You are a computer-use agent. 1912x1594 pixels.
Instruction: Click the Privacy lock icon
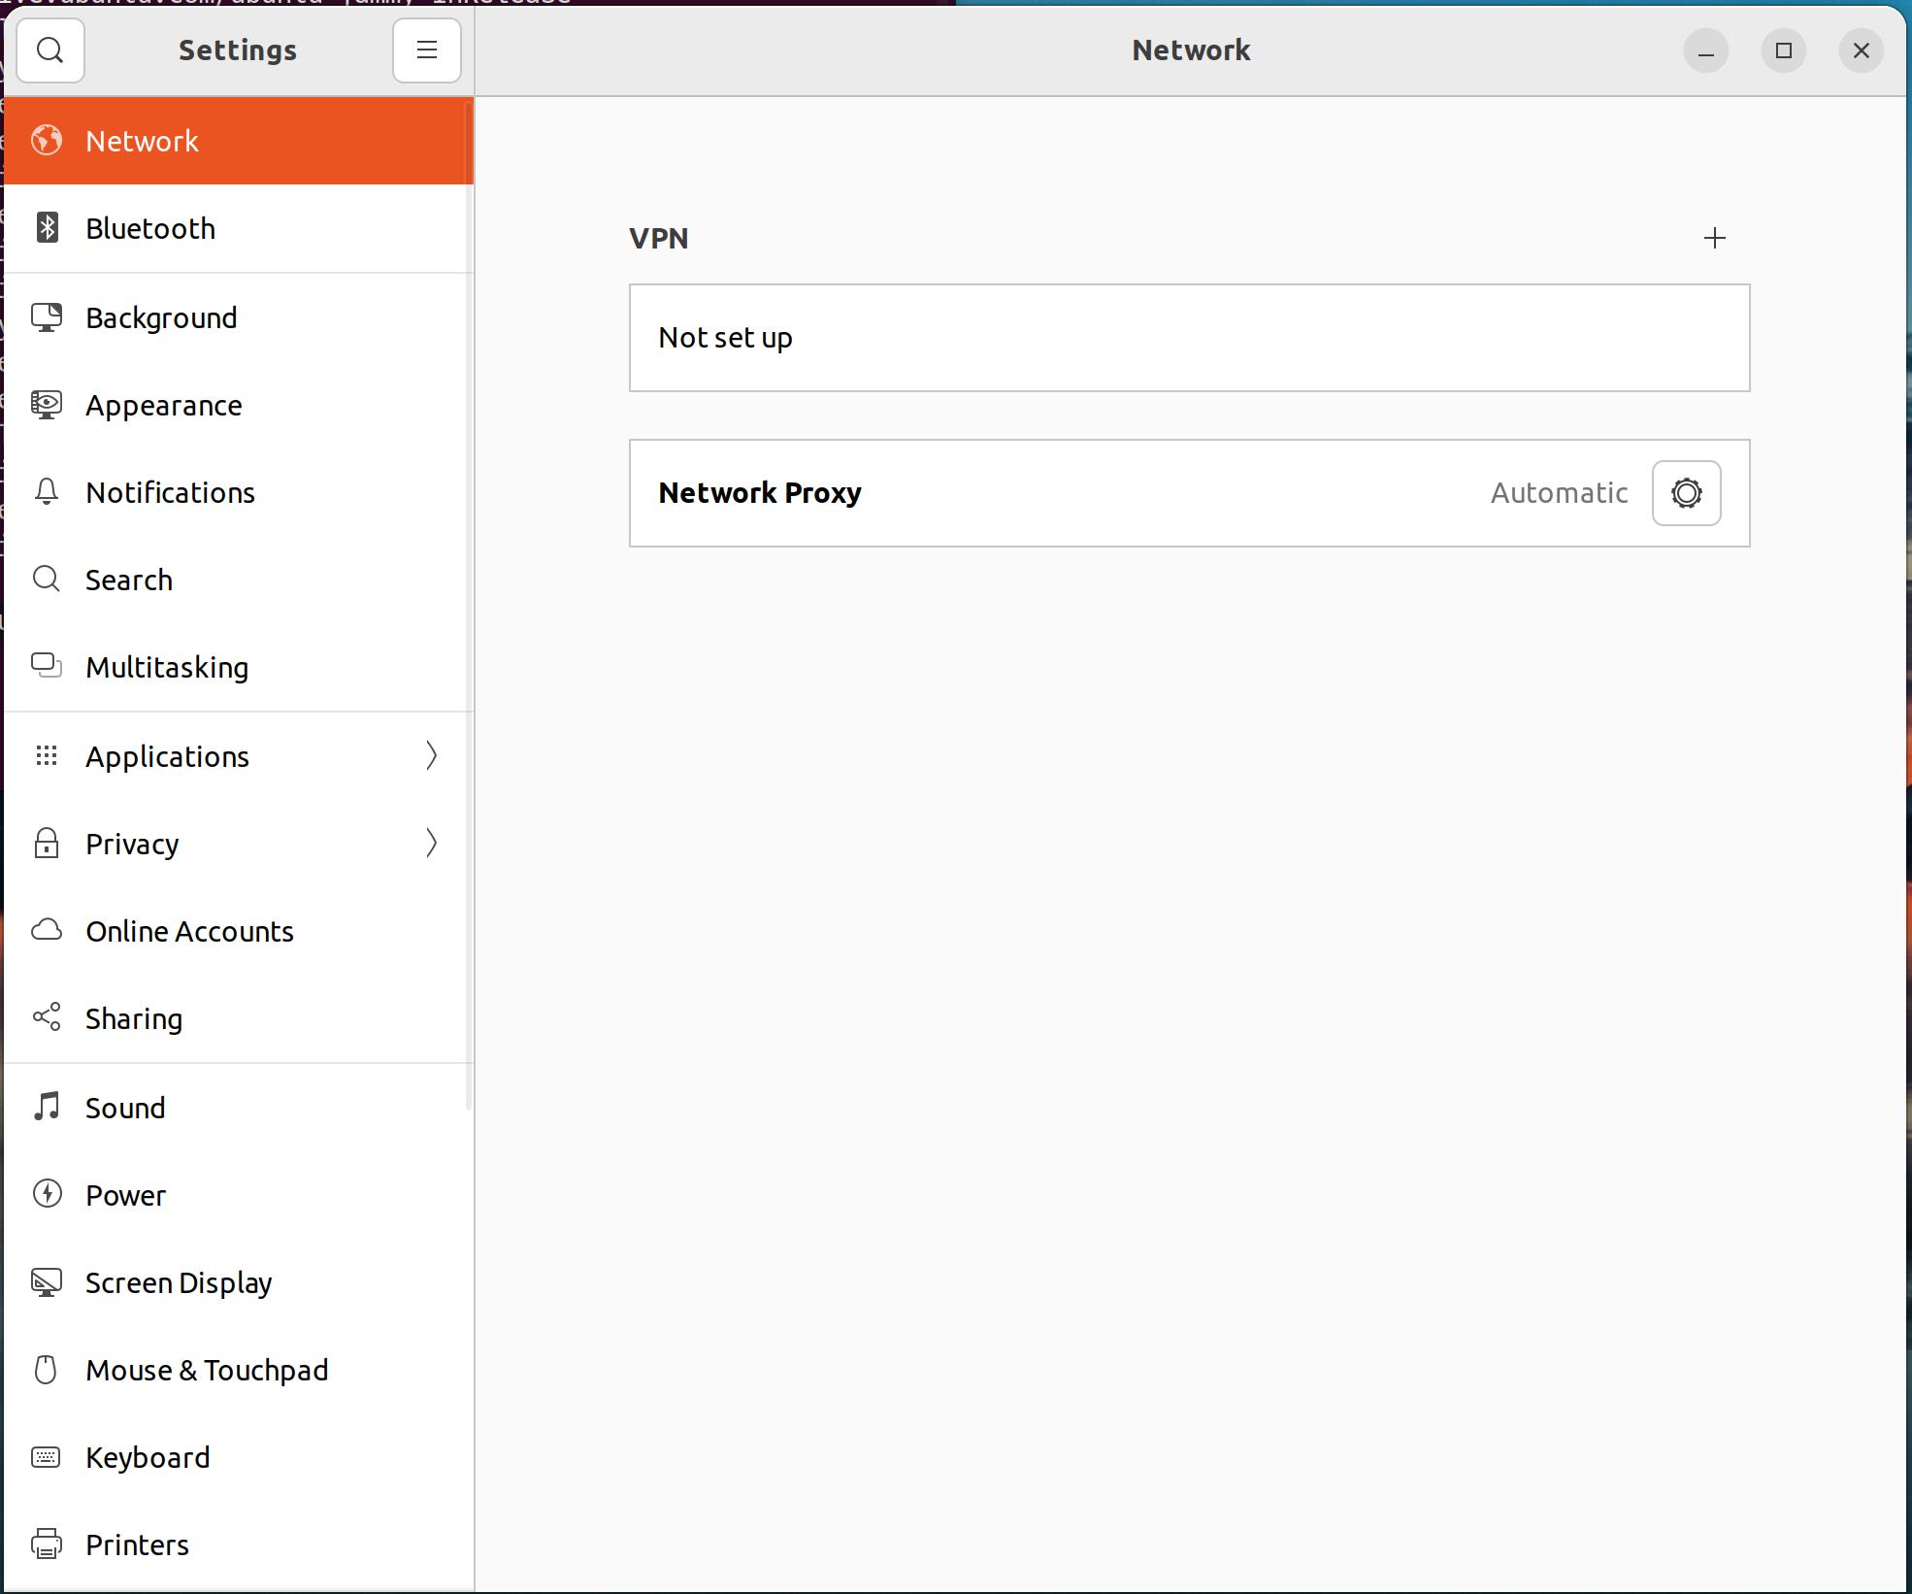click(x=47, y=844)
